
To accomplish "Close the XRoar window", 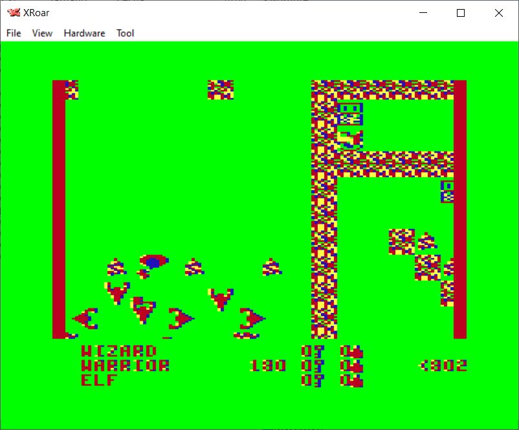I will click(499, 13).
